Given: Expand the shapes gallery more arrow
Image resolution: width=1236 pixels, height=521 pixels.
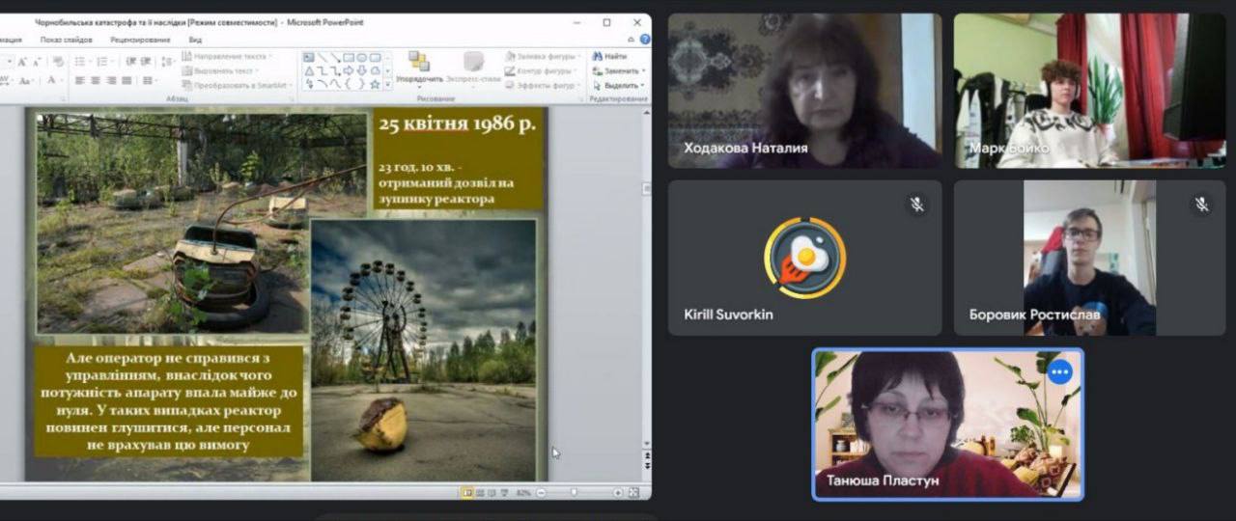Looking at the screenshot, I should pos(387,85).
